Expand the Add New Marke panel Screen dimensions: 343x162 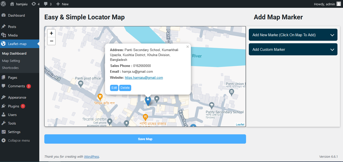click(293, 35)
